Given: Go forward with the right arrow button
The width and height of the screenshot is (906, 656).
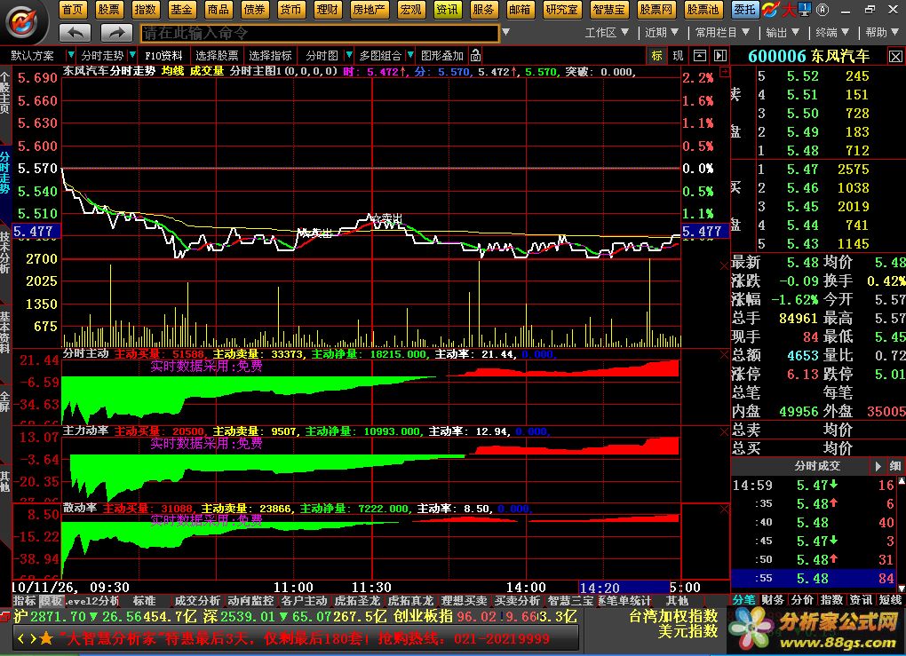Looking at the screenshot, I should click(116, 33).
